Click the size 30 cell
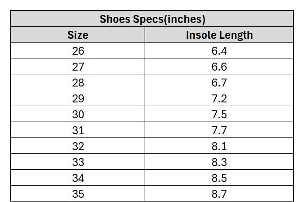 tap(78, 114)
